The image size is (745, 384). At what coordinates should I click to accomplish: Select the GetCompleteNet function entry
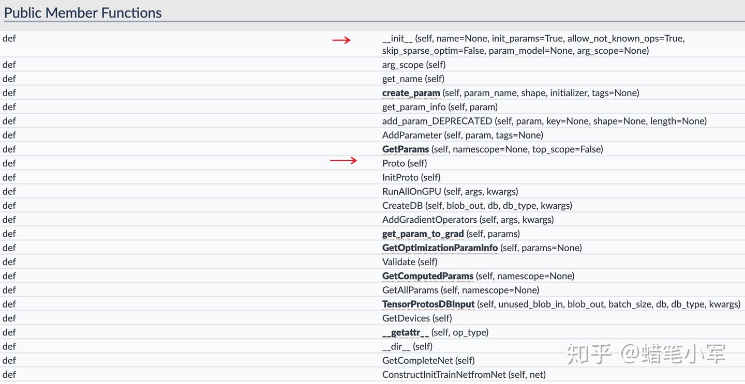click(x=418, y=361)
